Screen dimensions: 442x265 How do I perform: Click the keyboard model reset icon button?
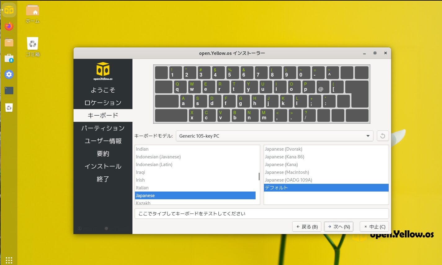click(382, 136)
